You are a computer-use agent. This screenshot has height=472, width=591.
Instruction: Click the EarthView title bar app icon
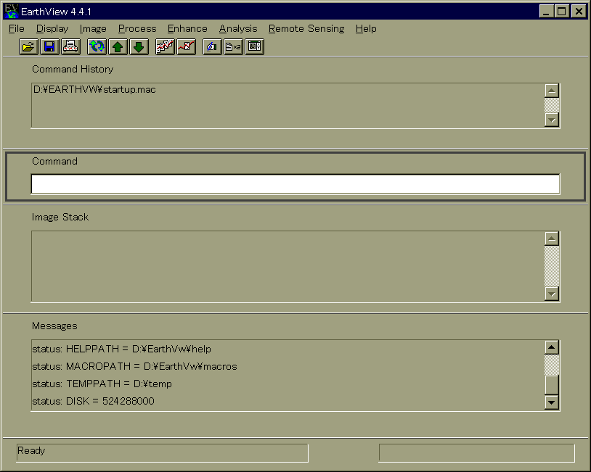tap(11, 12)
